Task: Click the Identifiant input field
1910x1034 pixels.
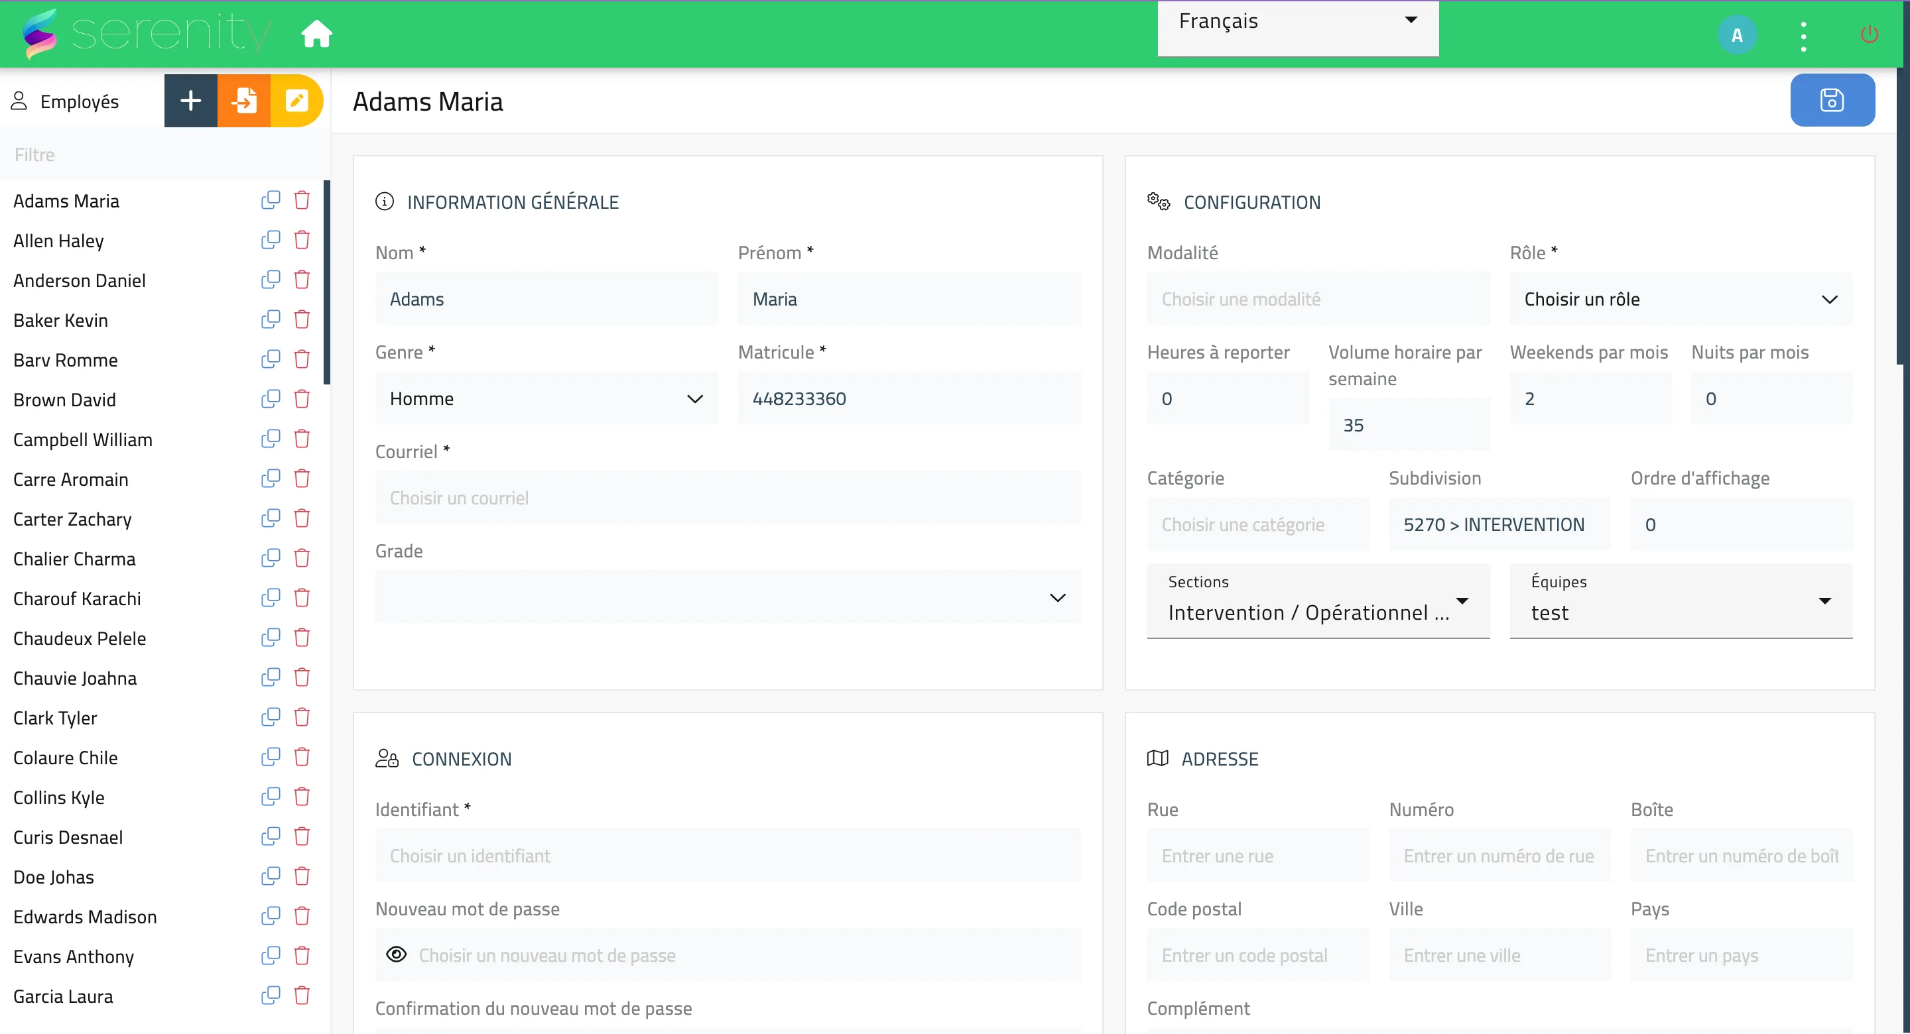Action: pyautogui.click(x=728, y=856)
